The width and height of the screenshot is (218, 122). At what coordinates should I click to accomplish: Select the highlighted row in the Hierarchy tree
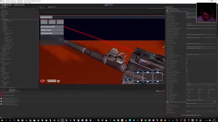(19, 20)
